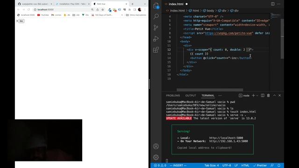
Task: Change UTF-8 encoding in status bar
Action: click(227, 165)
